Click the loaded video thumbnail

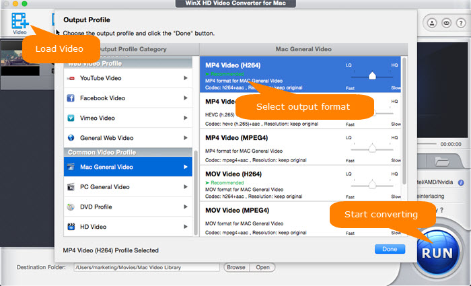(20, 58)
